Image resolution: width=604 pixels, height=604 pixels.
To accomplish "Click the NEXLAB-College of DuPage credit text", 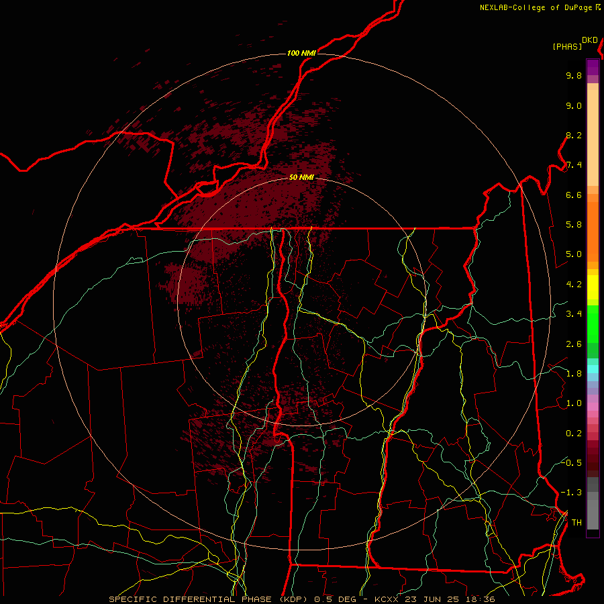I will tap(536, 7).
